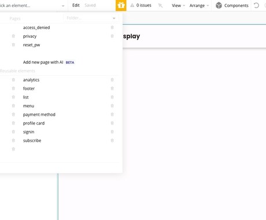
Task: Click the trash icon ending the profile card row
Action: [112, 123]
